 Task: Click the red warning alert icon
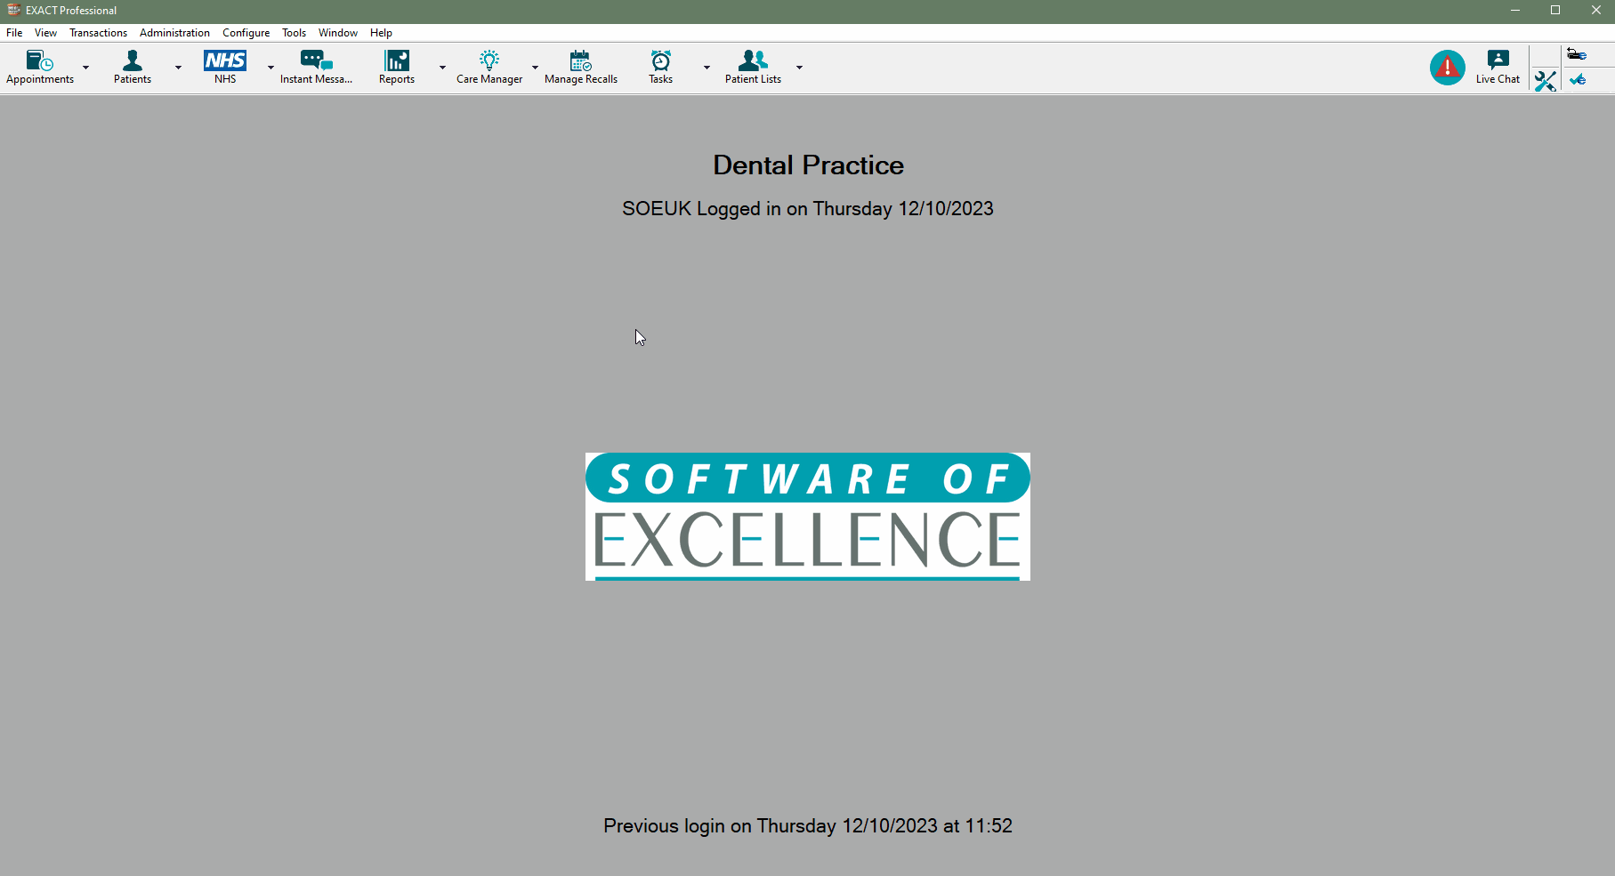tap(1448, 68)
